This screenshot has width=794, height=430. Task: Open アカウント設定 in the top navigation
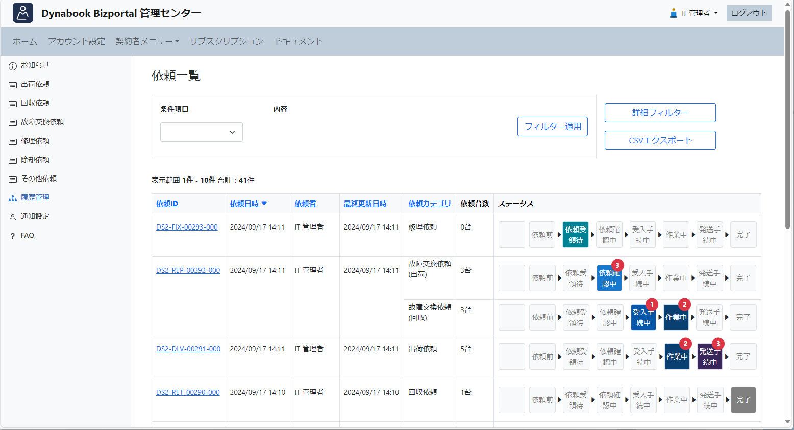point(77,41)
